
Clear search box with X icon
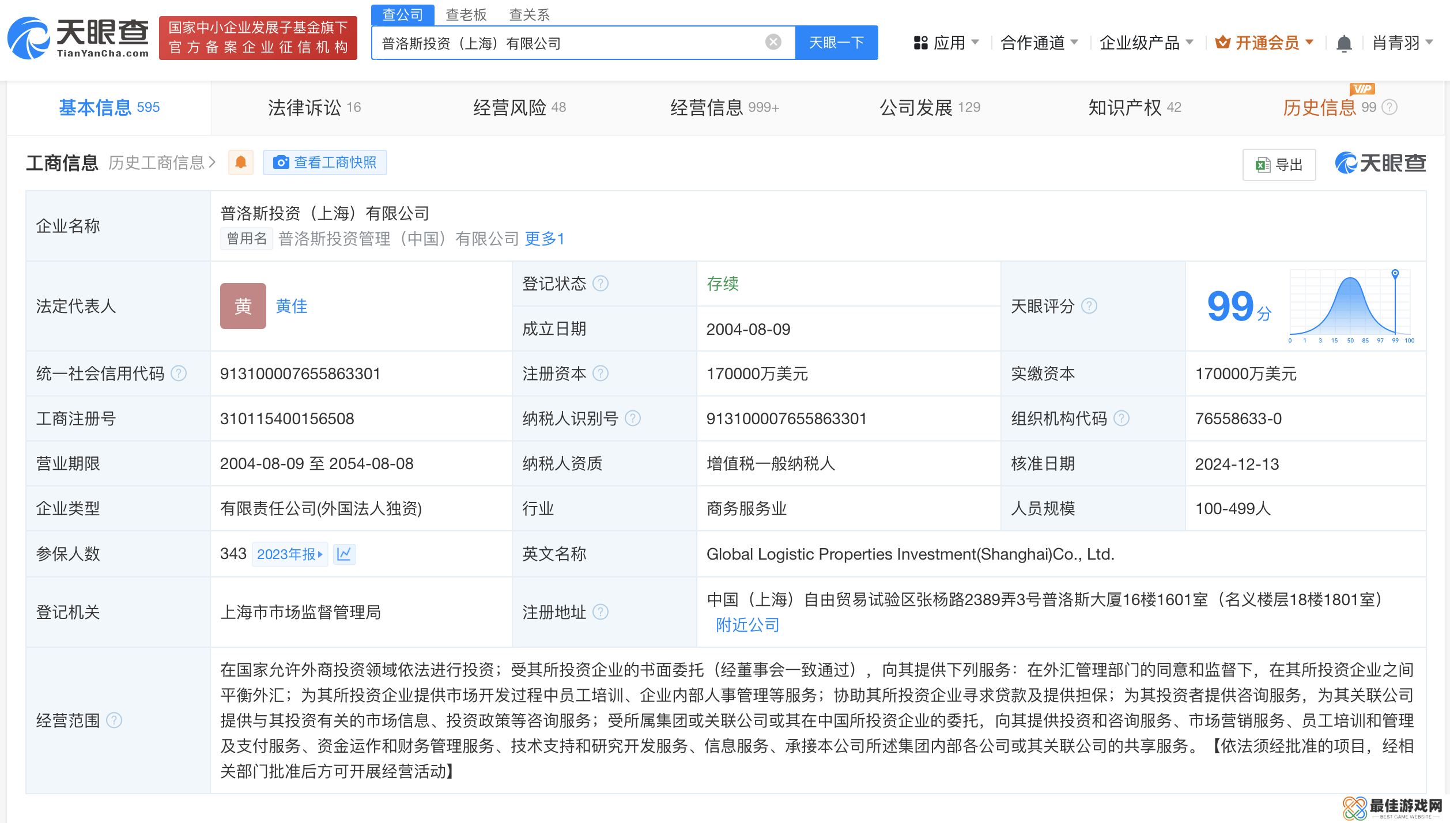[773, 42]
